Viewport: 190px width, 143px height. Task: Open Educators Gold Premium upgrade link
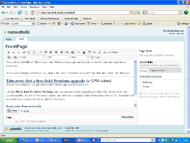[46, 81]
